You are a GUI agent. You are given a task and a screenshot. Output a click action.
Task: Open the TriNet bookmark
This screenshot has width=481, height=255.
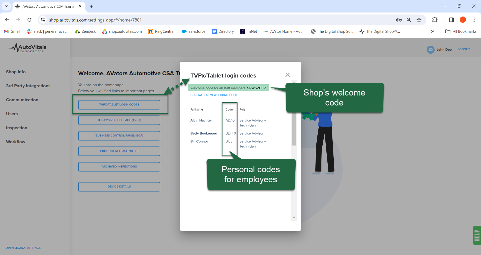click(x=249, y=31)
